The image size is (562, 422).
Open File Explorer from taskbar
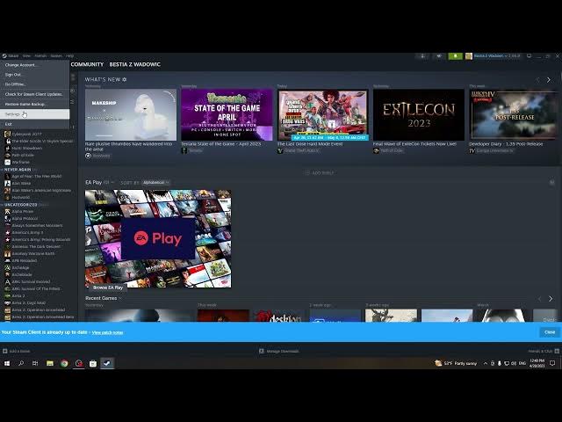[x=50, y=363]
